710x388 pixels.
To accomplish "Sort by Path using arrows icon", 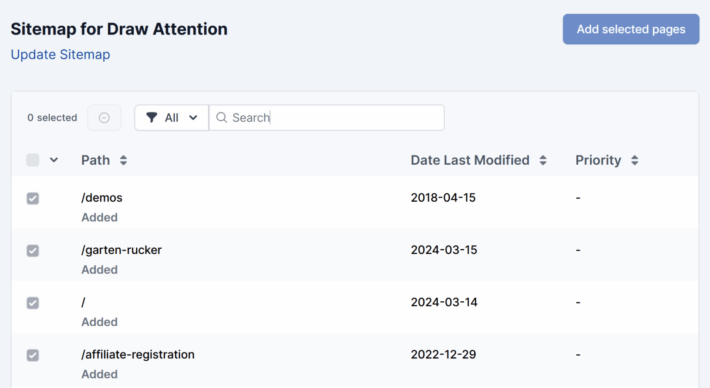I will [x=123, y=160].
